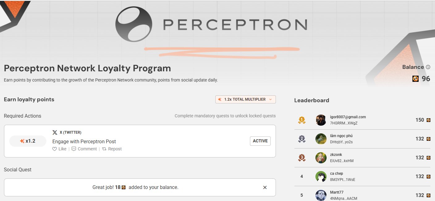The height and width of the screenshot is (201, 435).
Task: Click the first place gold medal icon
Action: (x=302, y=120)
